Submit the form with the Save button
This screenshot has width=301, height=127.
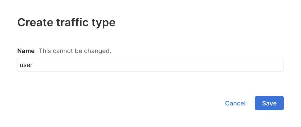(x=269, y=103)
